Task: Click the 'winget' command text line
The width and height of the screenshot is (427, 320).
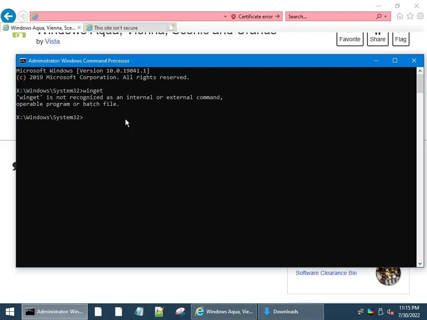Action: coord(59,90)
